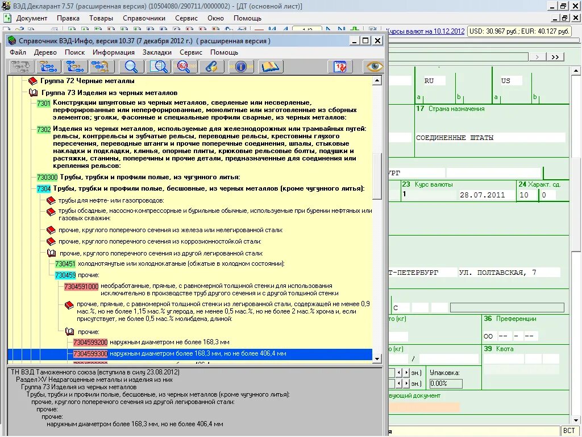This screenshot has height=437, width=582.
Task: Open Окно menu in main window
Action: tap(215, 18)
